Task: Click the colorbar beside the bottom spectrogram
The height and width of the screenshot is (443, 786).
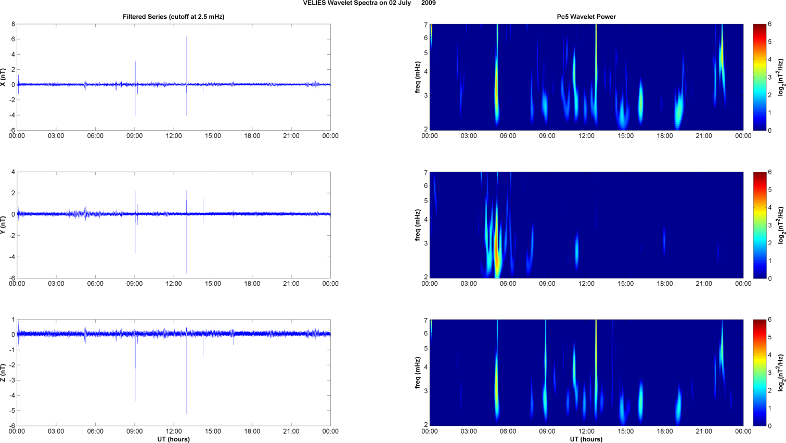Action: coord(759,373)
